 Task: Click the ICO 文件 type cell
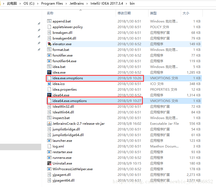pos(157,84)
